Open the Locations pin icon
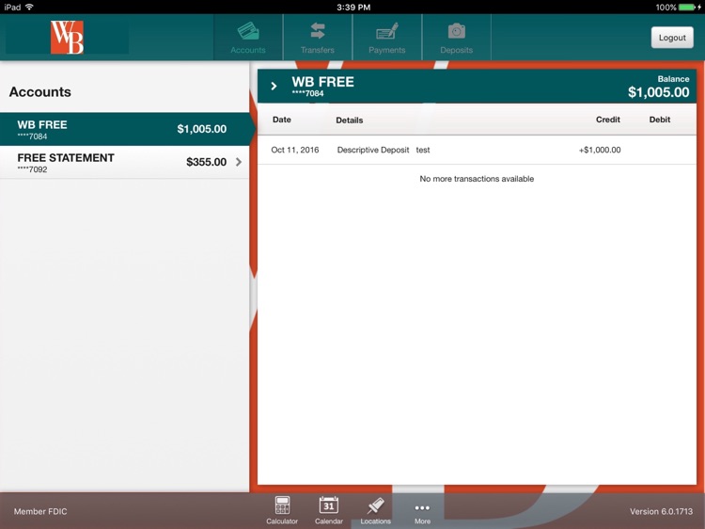 [x=375, y=505]
